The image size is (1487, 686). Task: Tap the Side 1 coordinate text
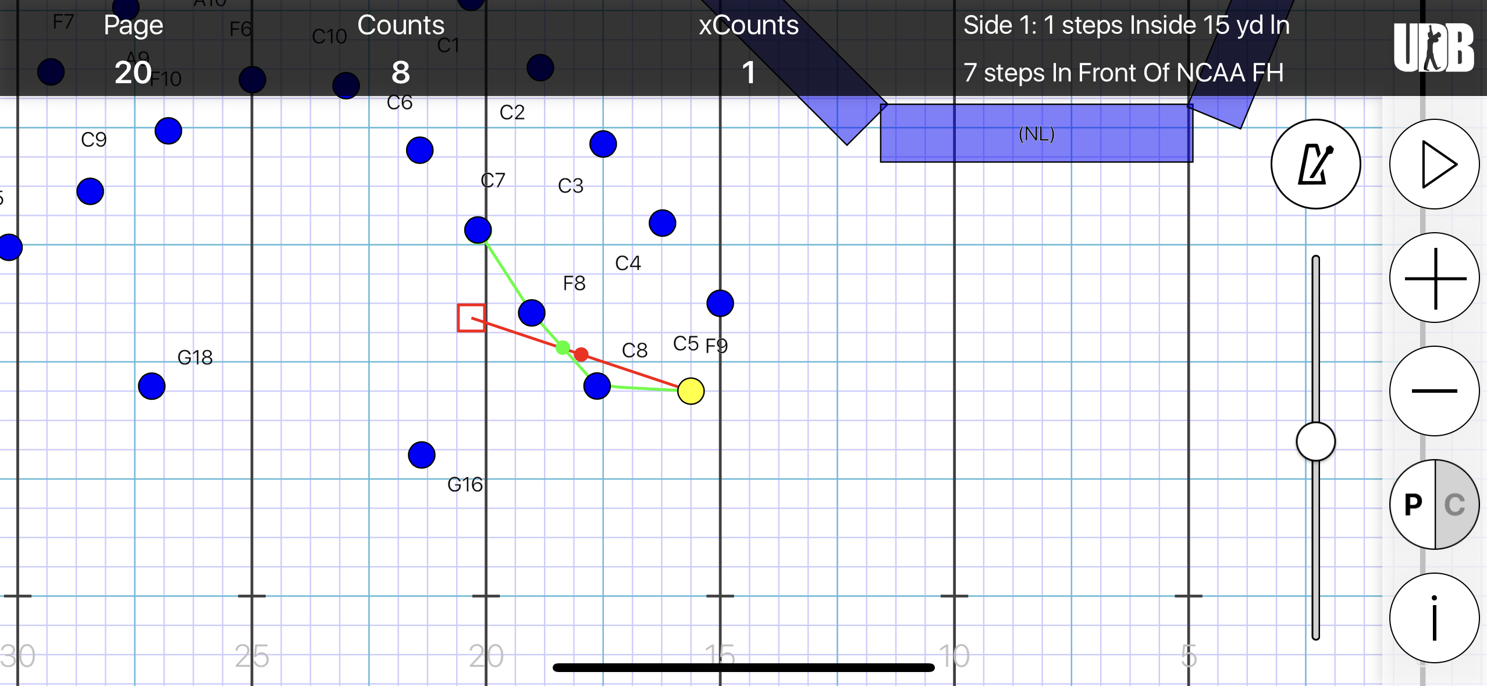click(x=1126, y=25)
